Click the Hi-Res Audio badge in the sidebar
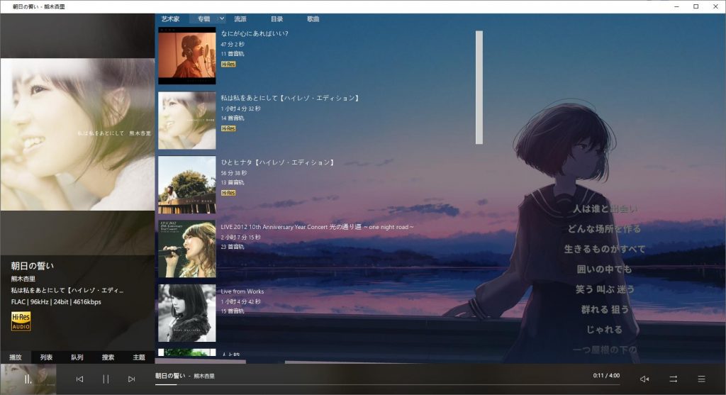The image size is (726, 395). tap(21, 321)
